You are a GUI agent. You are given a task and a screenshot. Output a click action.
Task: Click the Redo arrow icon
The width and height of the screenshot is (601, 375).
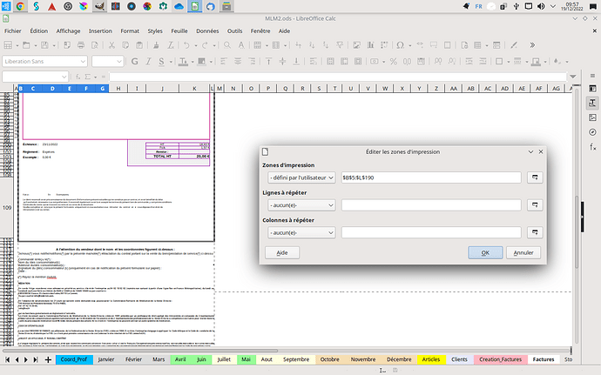click(x=205, y=45)
